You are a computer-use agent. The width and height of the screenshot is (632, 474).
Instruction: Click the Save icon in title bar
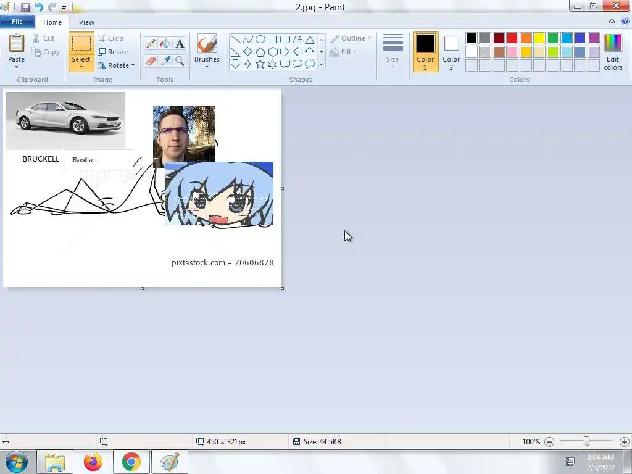point(25,7)
